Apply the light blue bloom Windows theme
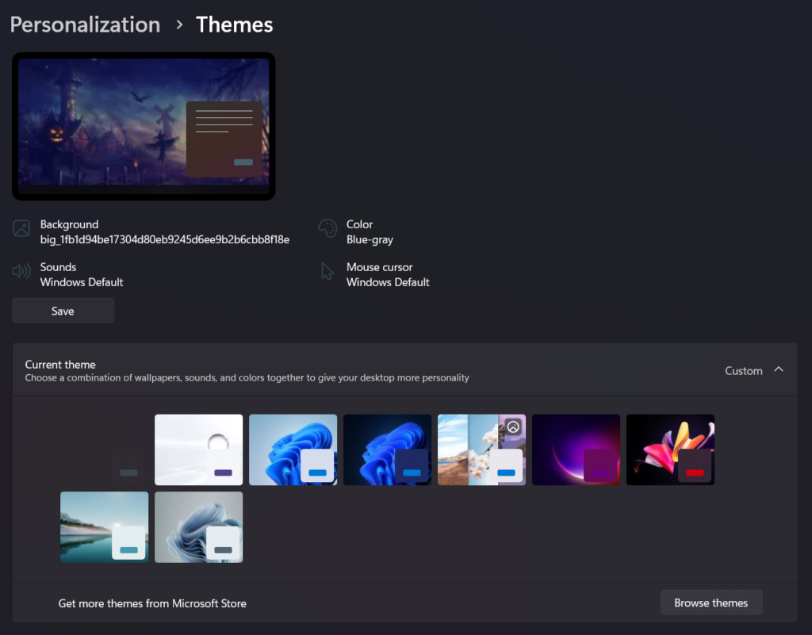 point(293,449)
